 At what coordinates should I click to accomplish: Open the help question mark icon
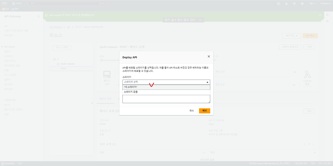click(294, 3)
